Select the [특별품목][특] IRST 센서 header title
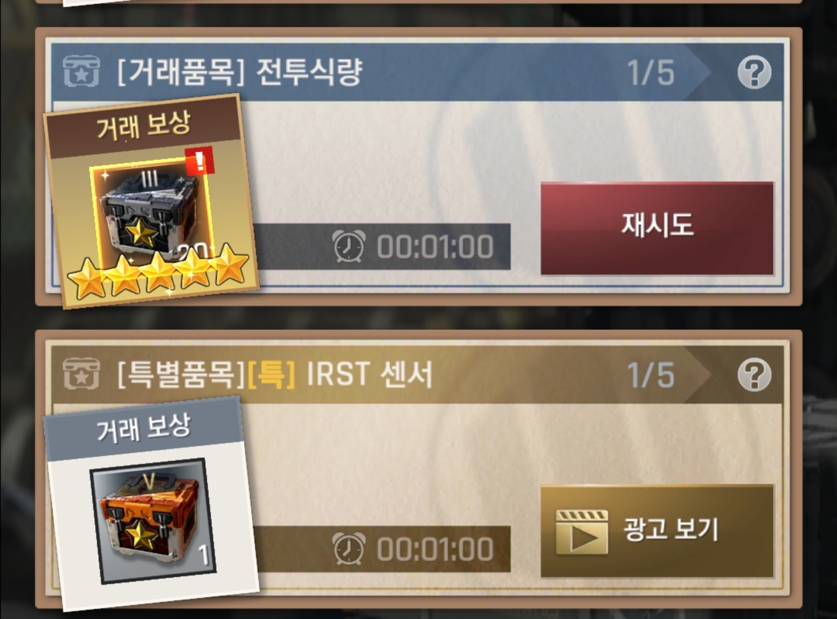The width and height of the screenshot is (837, 619). pyautogui.click(x=275, y=375)
